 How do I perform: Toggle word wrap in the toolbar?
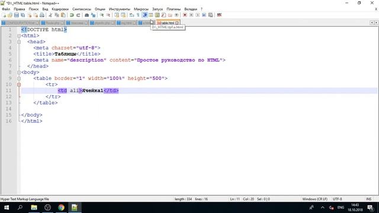point(131,15)
